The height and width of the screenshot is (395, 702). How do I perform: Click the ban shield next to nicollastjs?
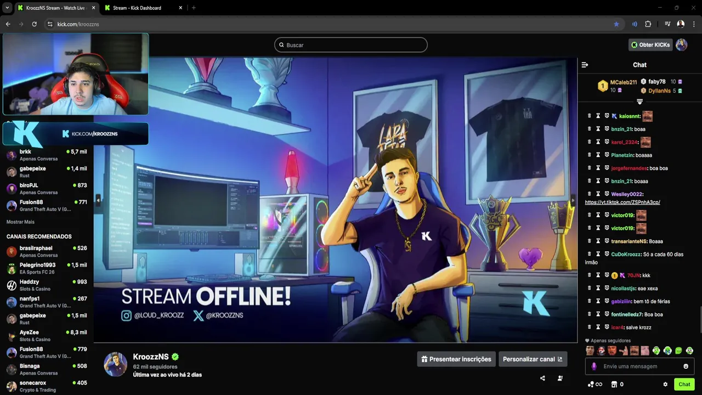pyautogui.click(x=607, y=289)
